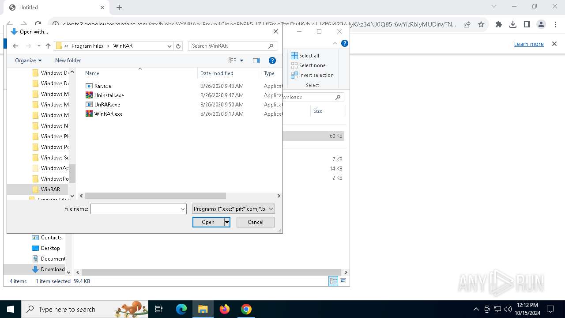Select Downloads in Explorer navigation pane

(48, 269)
